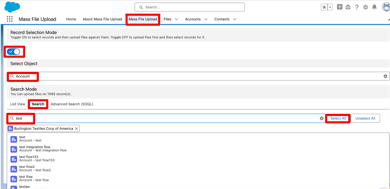Viewport: 390px width, 189px height.
Task: Open the Setup gear icon
Action: [x=366, y=7]
